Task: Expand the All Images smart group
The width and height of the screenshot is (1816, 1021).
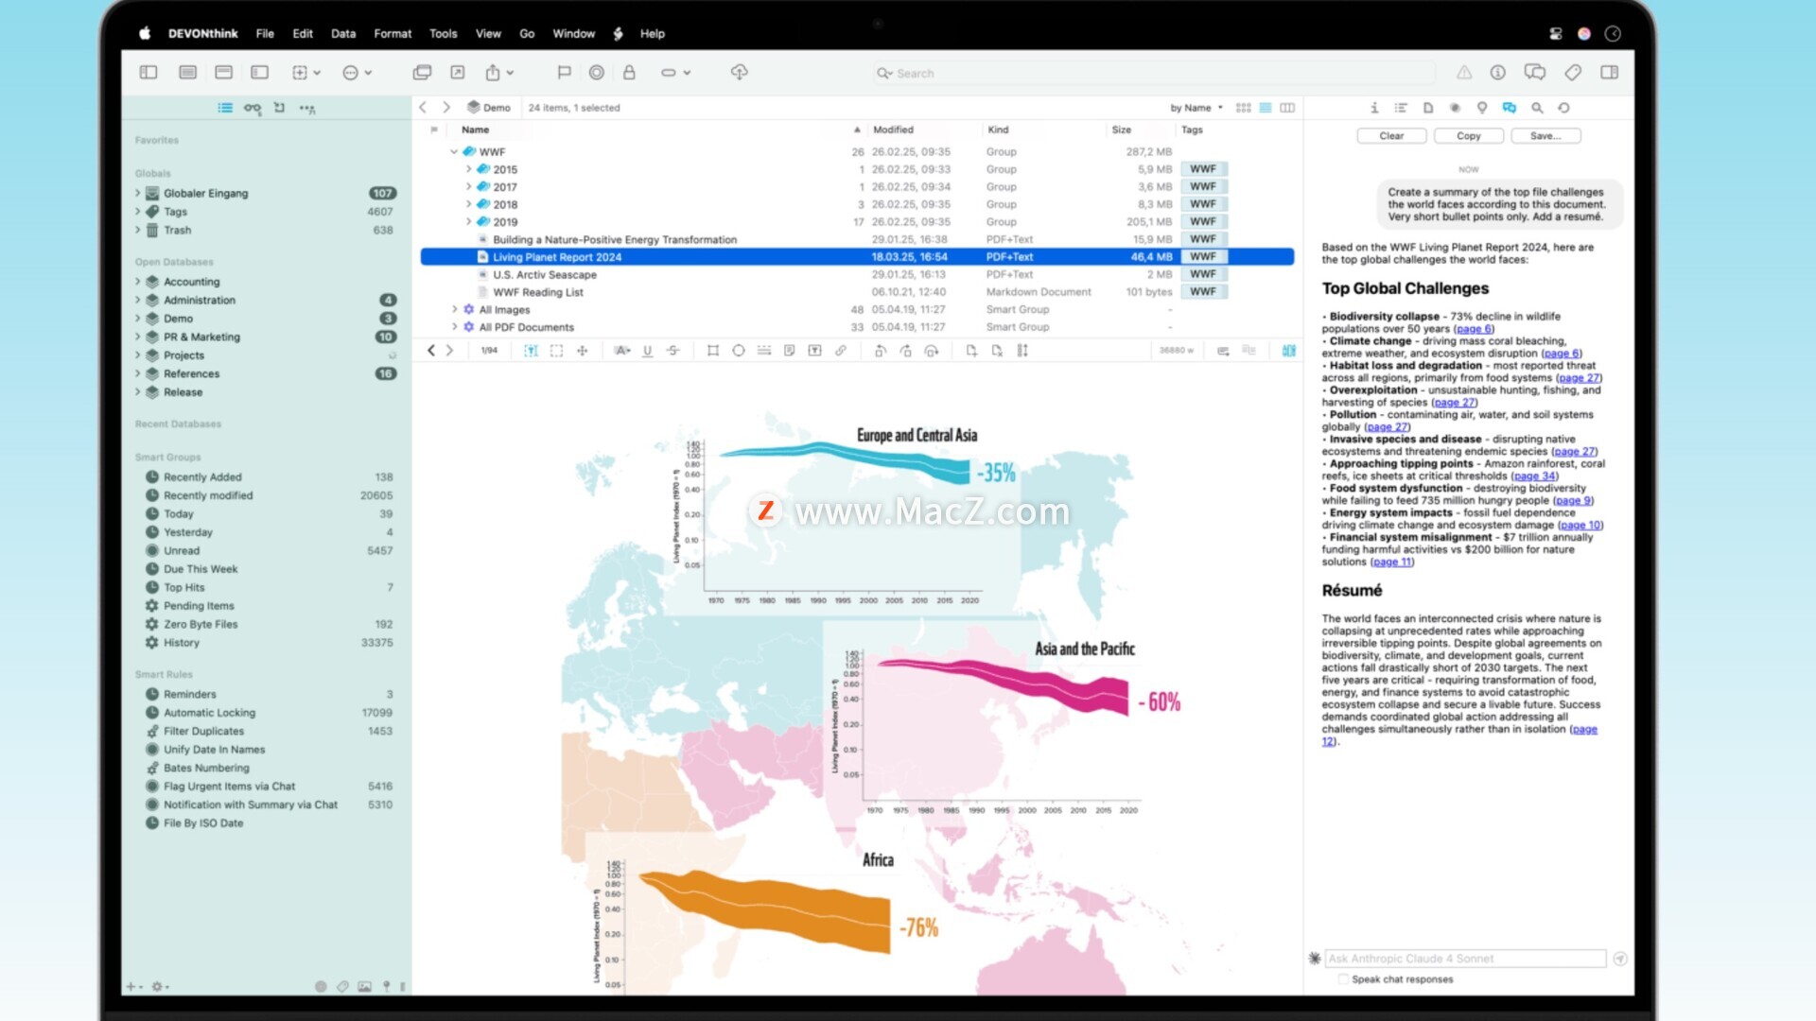Action: pos(455,309)
